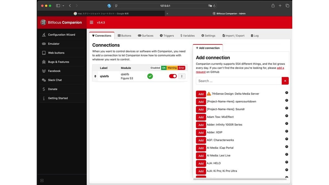This screenshot has height=185, width=329.
Task: Switch to the Surfaces tab
Action: (x=146, y=36)
